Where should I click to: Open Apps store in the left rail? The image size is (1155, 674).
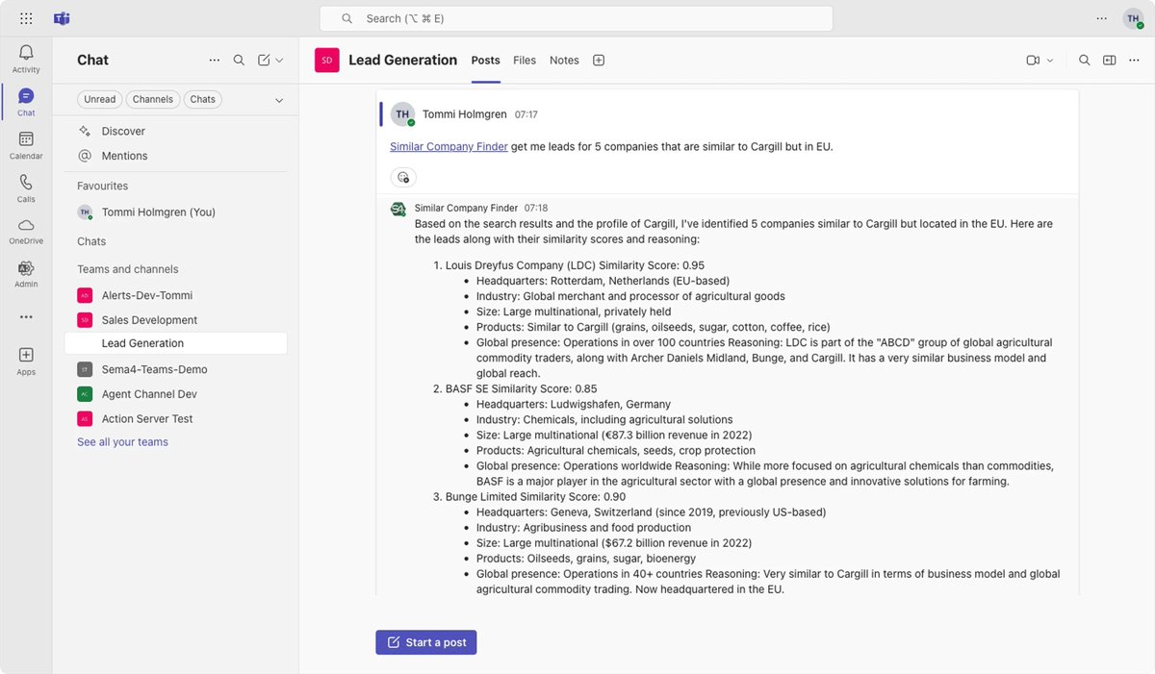tap(26, 362)
